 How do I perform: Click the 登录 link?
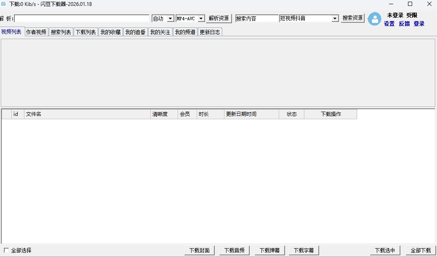pos(418,24)
